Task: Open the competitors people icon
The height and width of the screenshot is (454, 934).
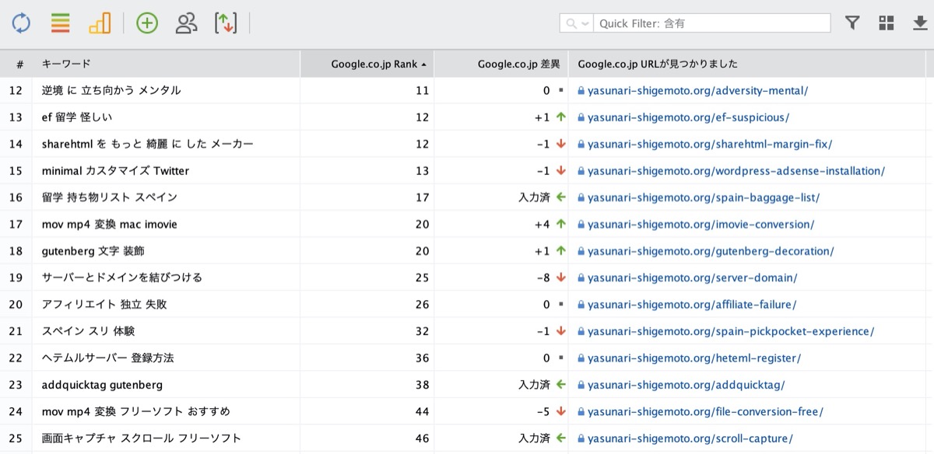Action: point(187,23)
